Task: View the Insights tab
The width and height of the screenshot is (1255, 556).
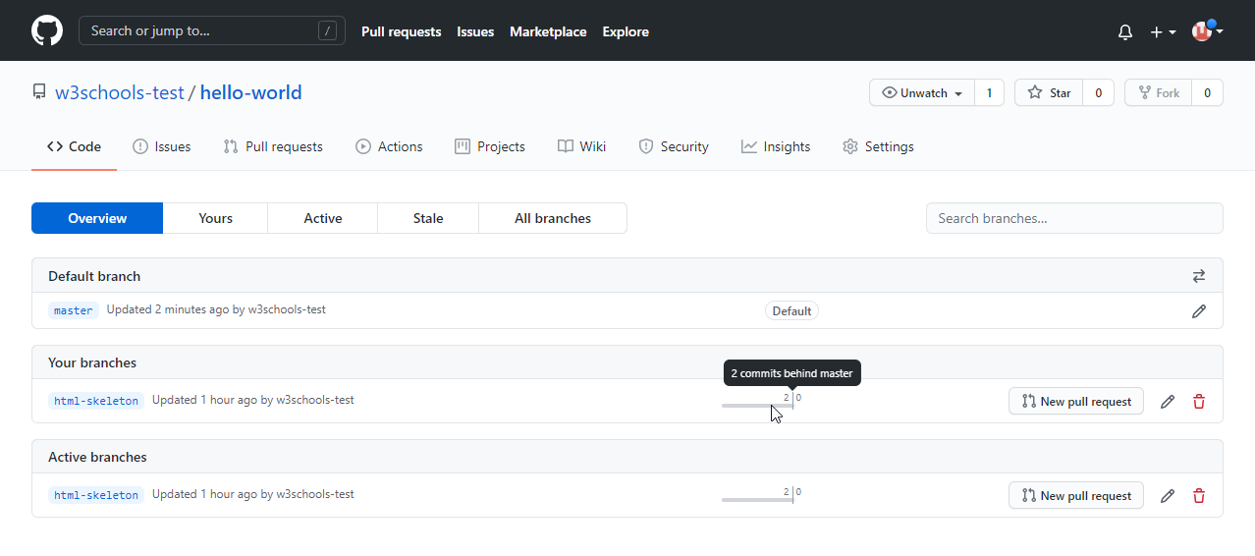Action: [776, 146]
